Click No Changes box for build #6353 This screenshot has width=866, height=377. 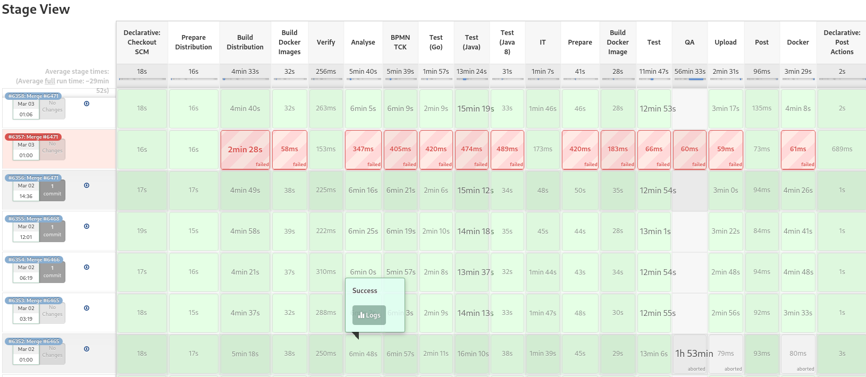(52, 313)
